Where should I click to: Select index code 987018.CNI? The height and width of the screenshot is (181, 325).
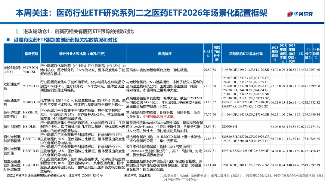click(31, 102)
